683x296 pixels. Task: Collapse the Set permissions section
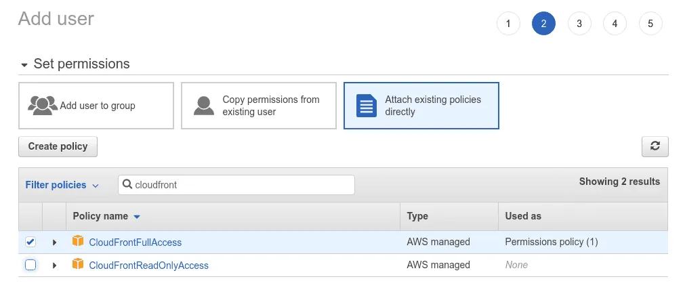coord(24,65)
